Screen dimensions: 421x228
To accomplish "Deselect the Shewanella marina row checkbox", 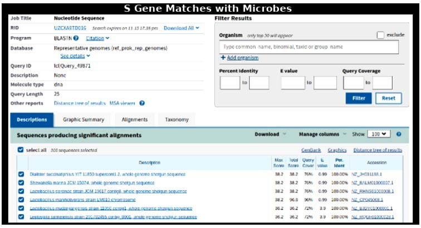I will click(x=21, y=182).
